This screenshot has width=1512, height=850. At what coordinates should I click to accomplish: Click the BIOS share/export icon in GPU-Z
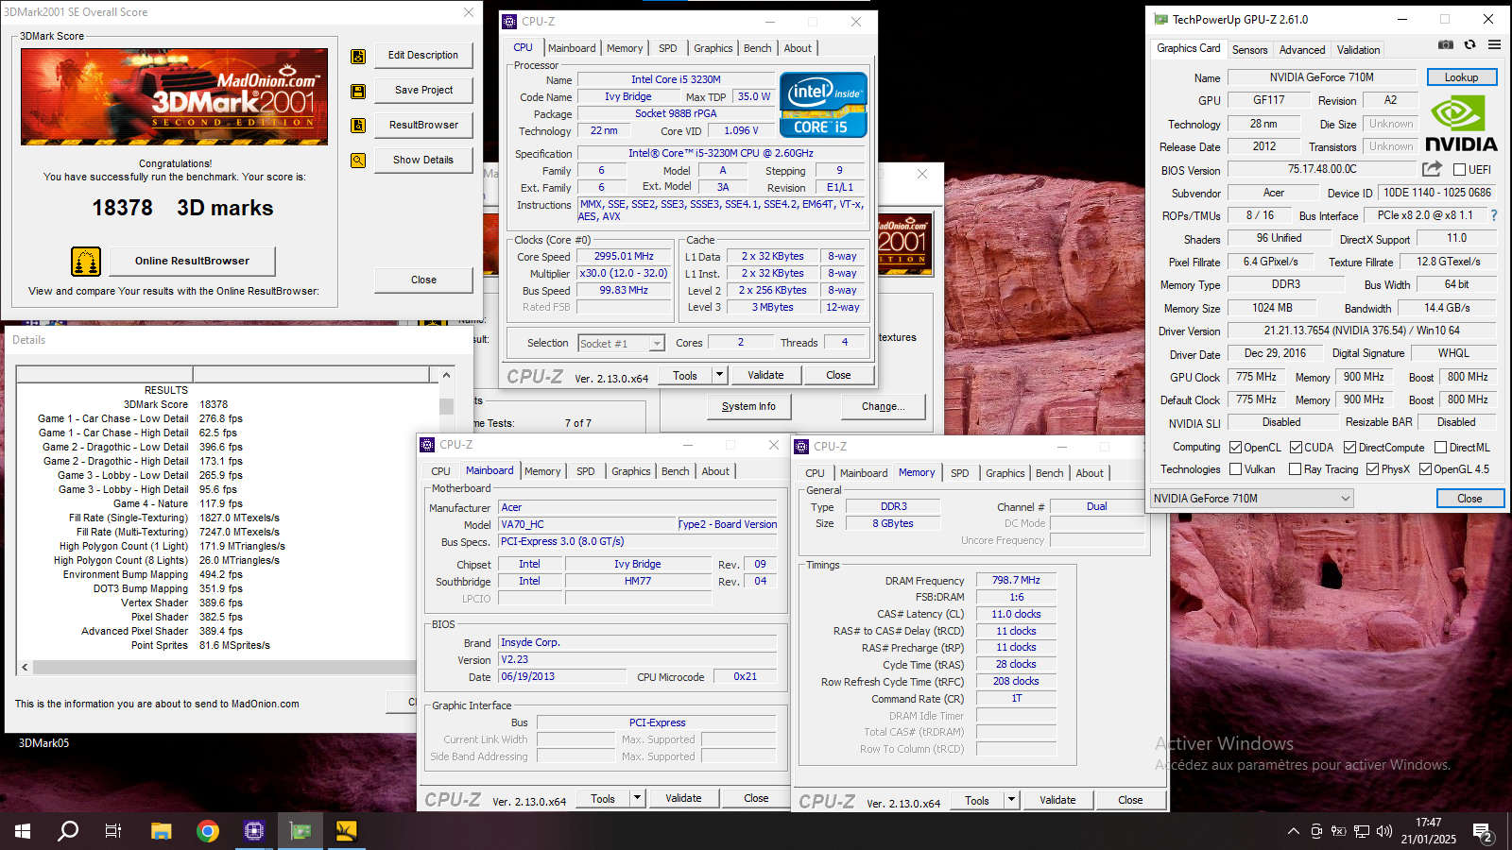click(x=1432, y=169)
